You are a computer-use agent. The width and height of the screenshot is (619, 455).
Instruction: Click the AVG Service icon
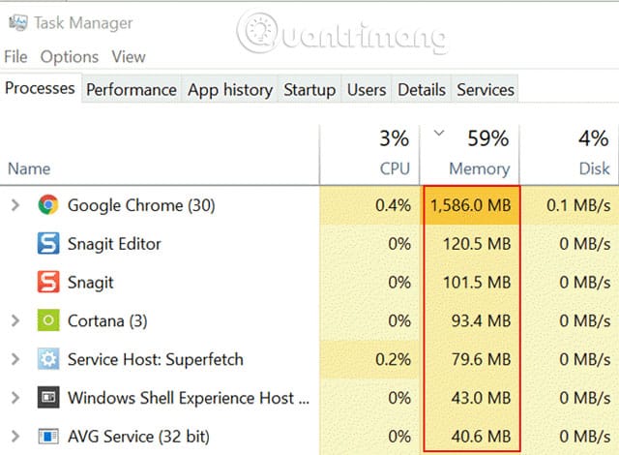pos(48,436)
